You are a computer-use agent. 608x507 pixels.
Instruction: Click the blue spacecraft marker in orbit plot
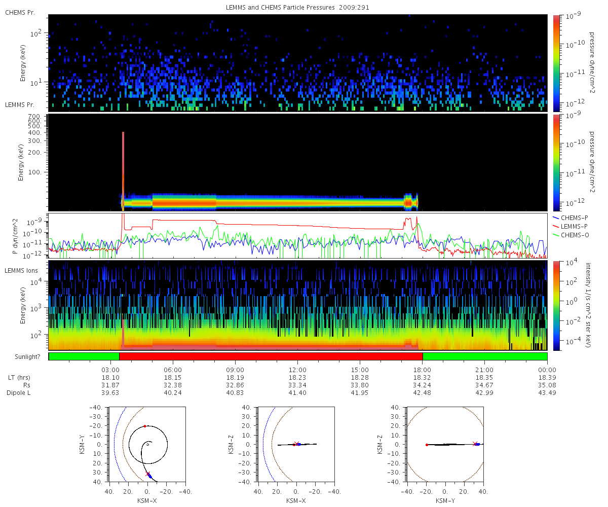click(x=149, y=476)
